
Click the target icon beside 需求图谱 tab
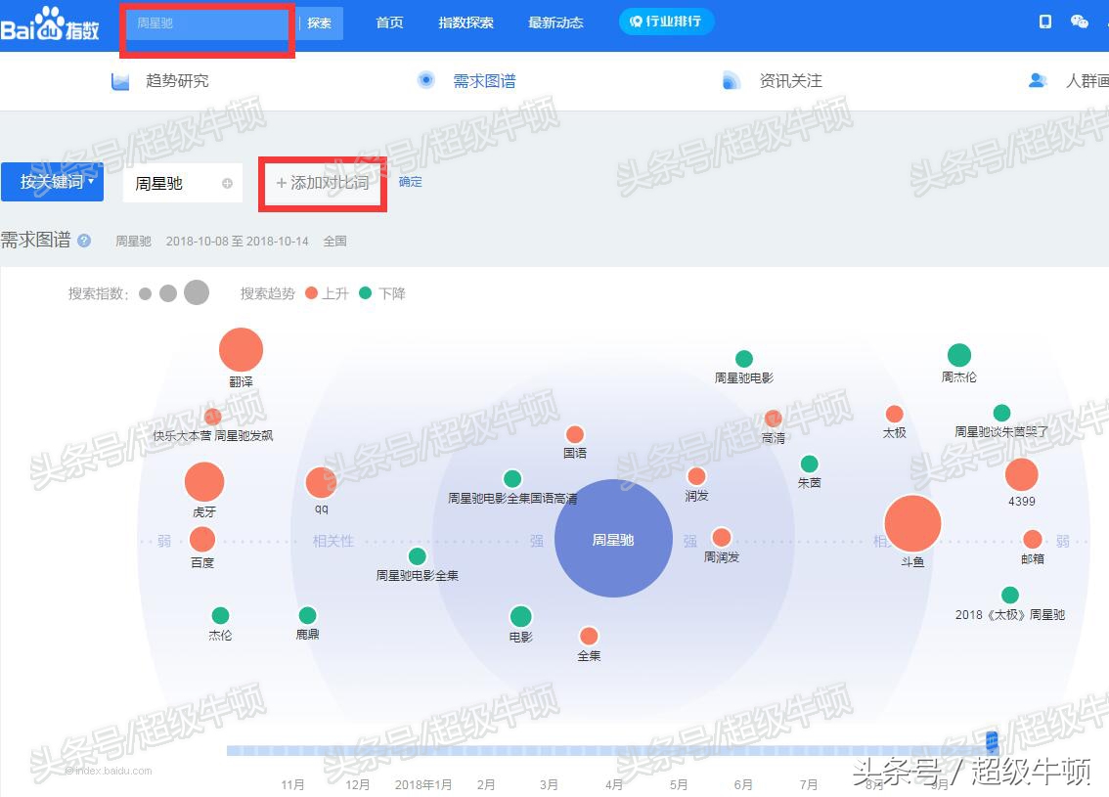pos(426,81)
